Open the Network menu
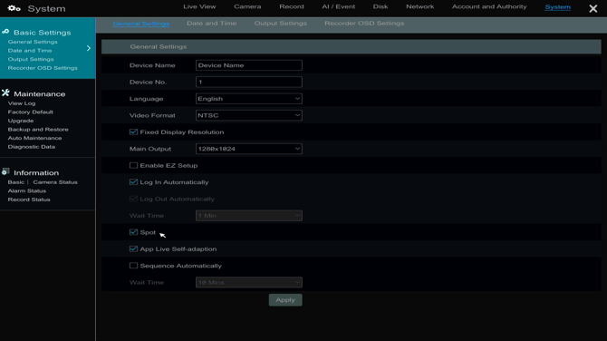Viewport: 607px width, 341px height. [x=420, y=6]
